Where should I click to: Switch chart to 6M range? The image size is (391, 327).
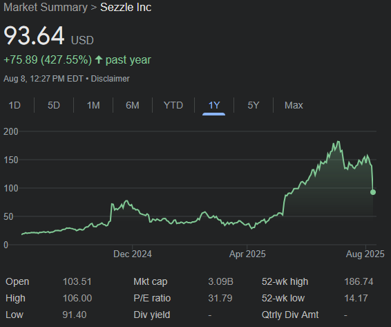pos(133,105)
